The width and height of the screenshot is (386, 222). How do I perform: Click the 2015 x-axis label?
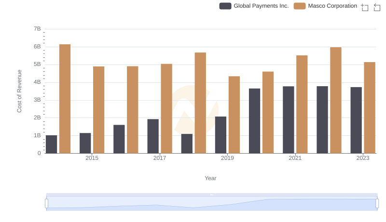92,158
